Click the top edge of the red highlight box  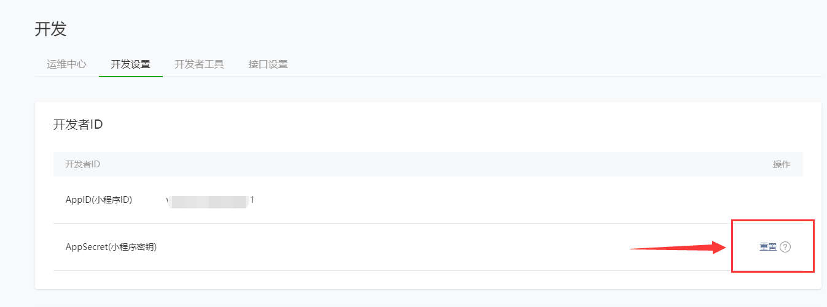773,220
